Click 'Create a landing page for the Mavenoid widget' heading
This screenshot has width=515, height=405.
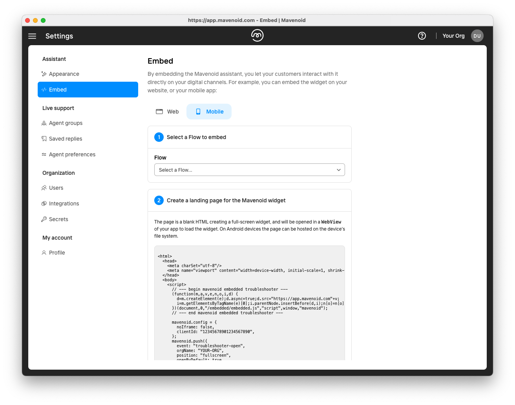coord(226,200)
